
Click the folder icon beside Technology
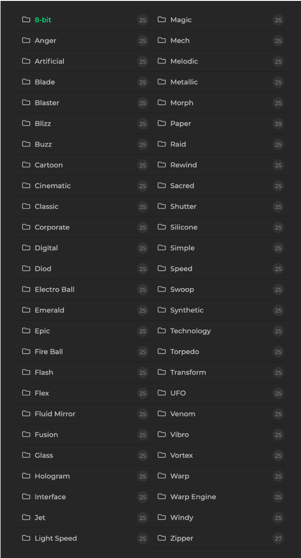[162, 331]
